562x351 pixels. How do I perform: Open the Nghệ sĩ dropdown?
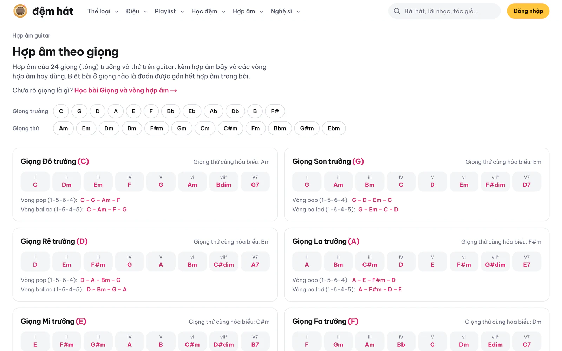point(285,11)
